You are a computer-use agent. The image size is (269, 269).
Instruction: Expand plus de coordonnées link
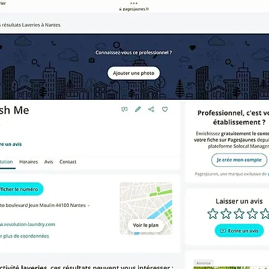pos(25,236)
